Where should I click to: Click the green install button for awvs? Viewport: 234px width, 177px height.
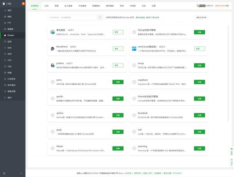pyautogui.click(x=118, y=82)
